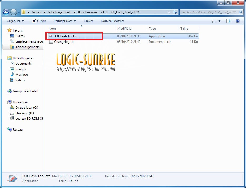Toggle the preview pane
246x188 pixels.
click(228, 21)
